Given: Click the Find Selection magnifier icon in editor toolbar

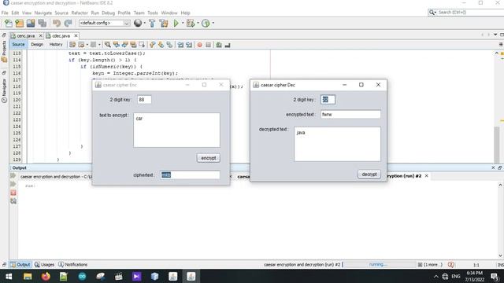Looking at the screenshot, I should [108, 45].
